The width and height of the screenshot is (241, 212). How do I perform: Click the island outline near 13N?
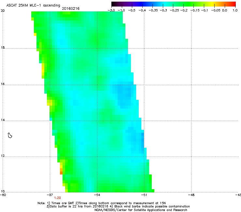[10, 135]
